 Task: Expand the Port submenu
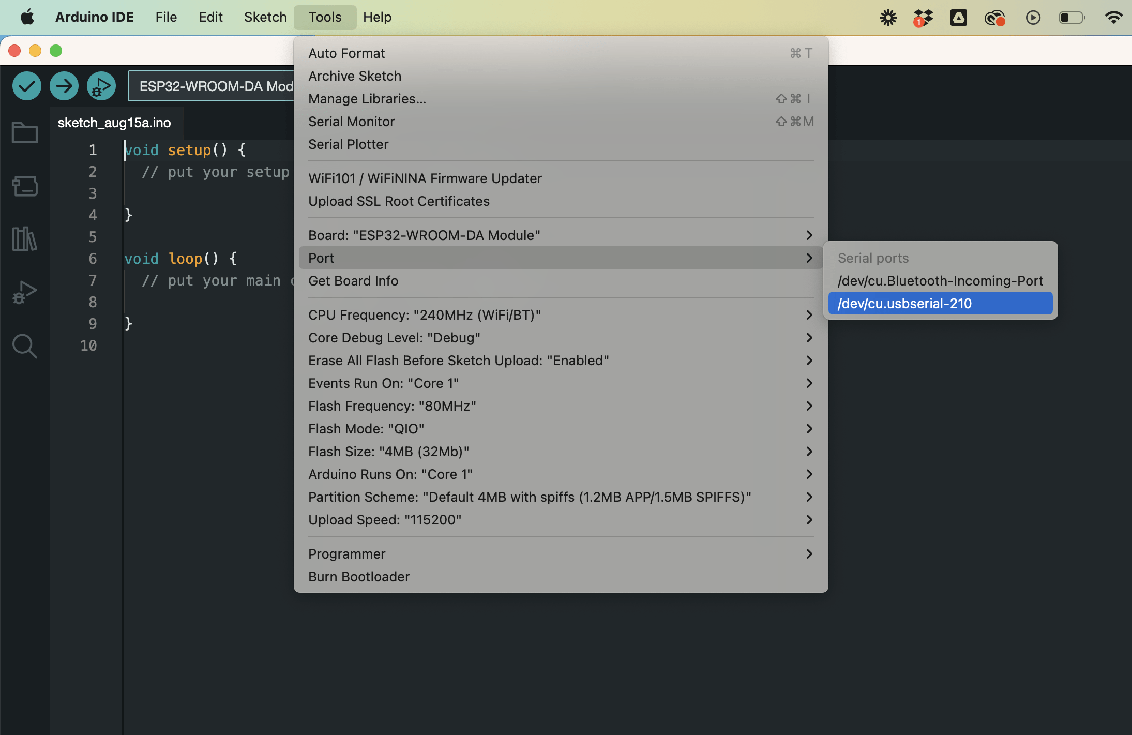[561, 258]
